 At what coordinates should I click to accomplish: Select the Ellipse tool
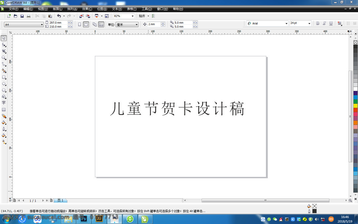pos(4,84)
